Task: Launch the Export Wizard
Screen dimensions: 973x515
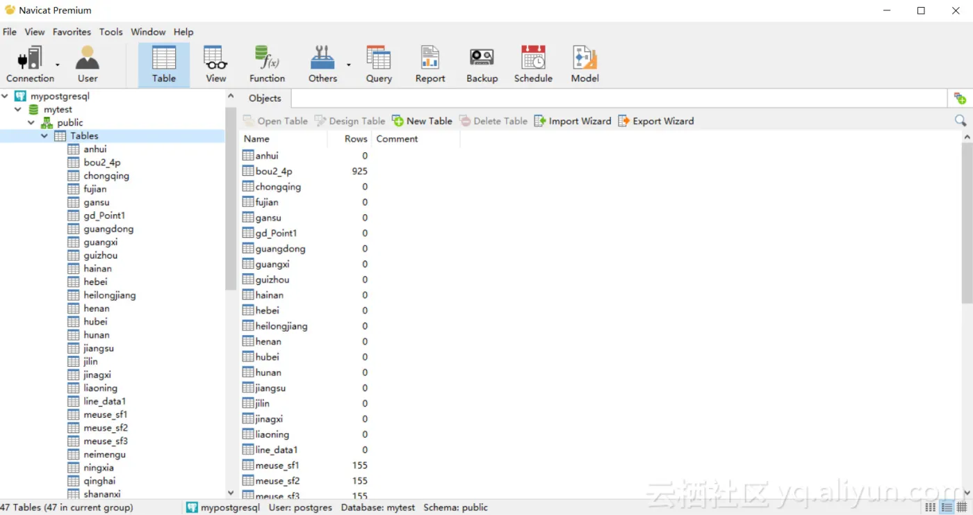Action: click(x=656, y=121)
